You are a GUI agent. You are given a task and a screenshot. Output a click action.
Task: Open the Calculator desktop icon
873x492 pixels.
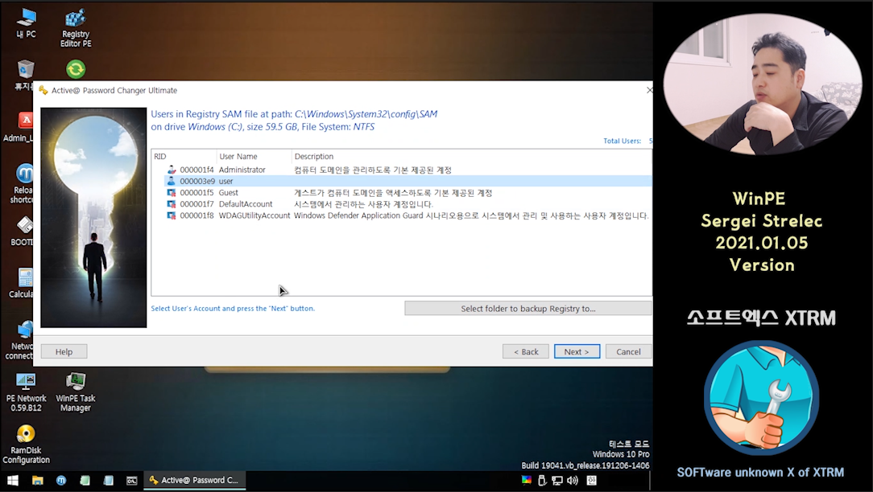(x=23, y=282)
